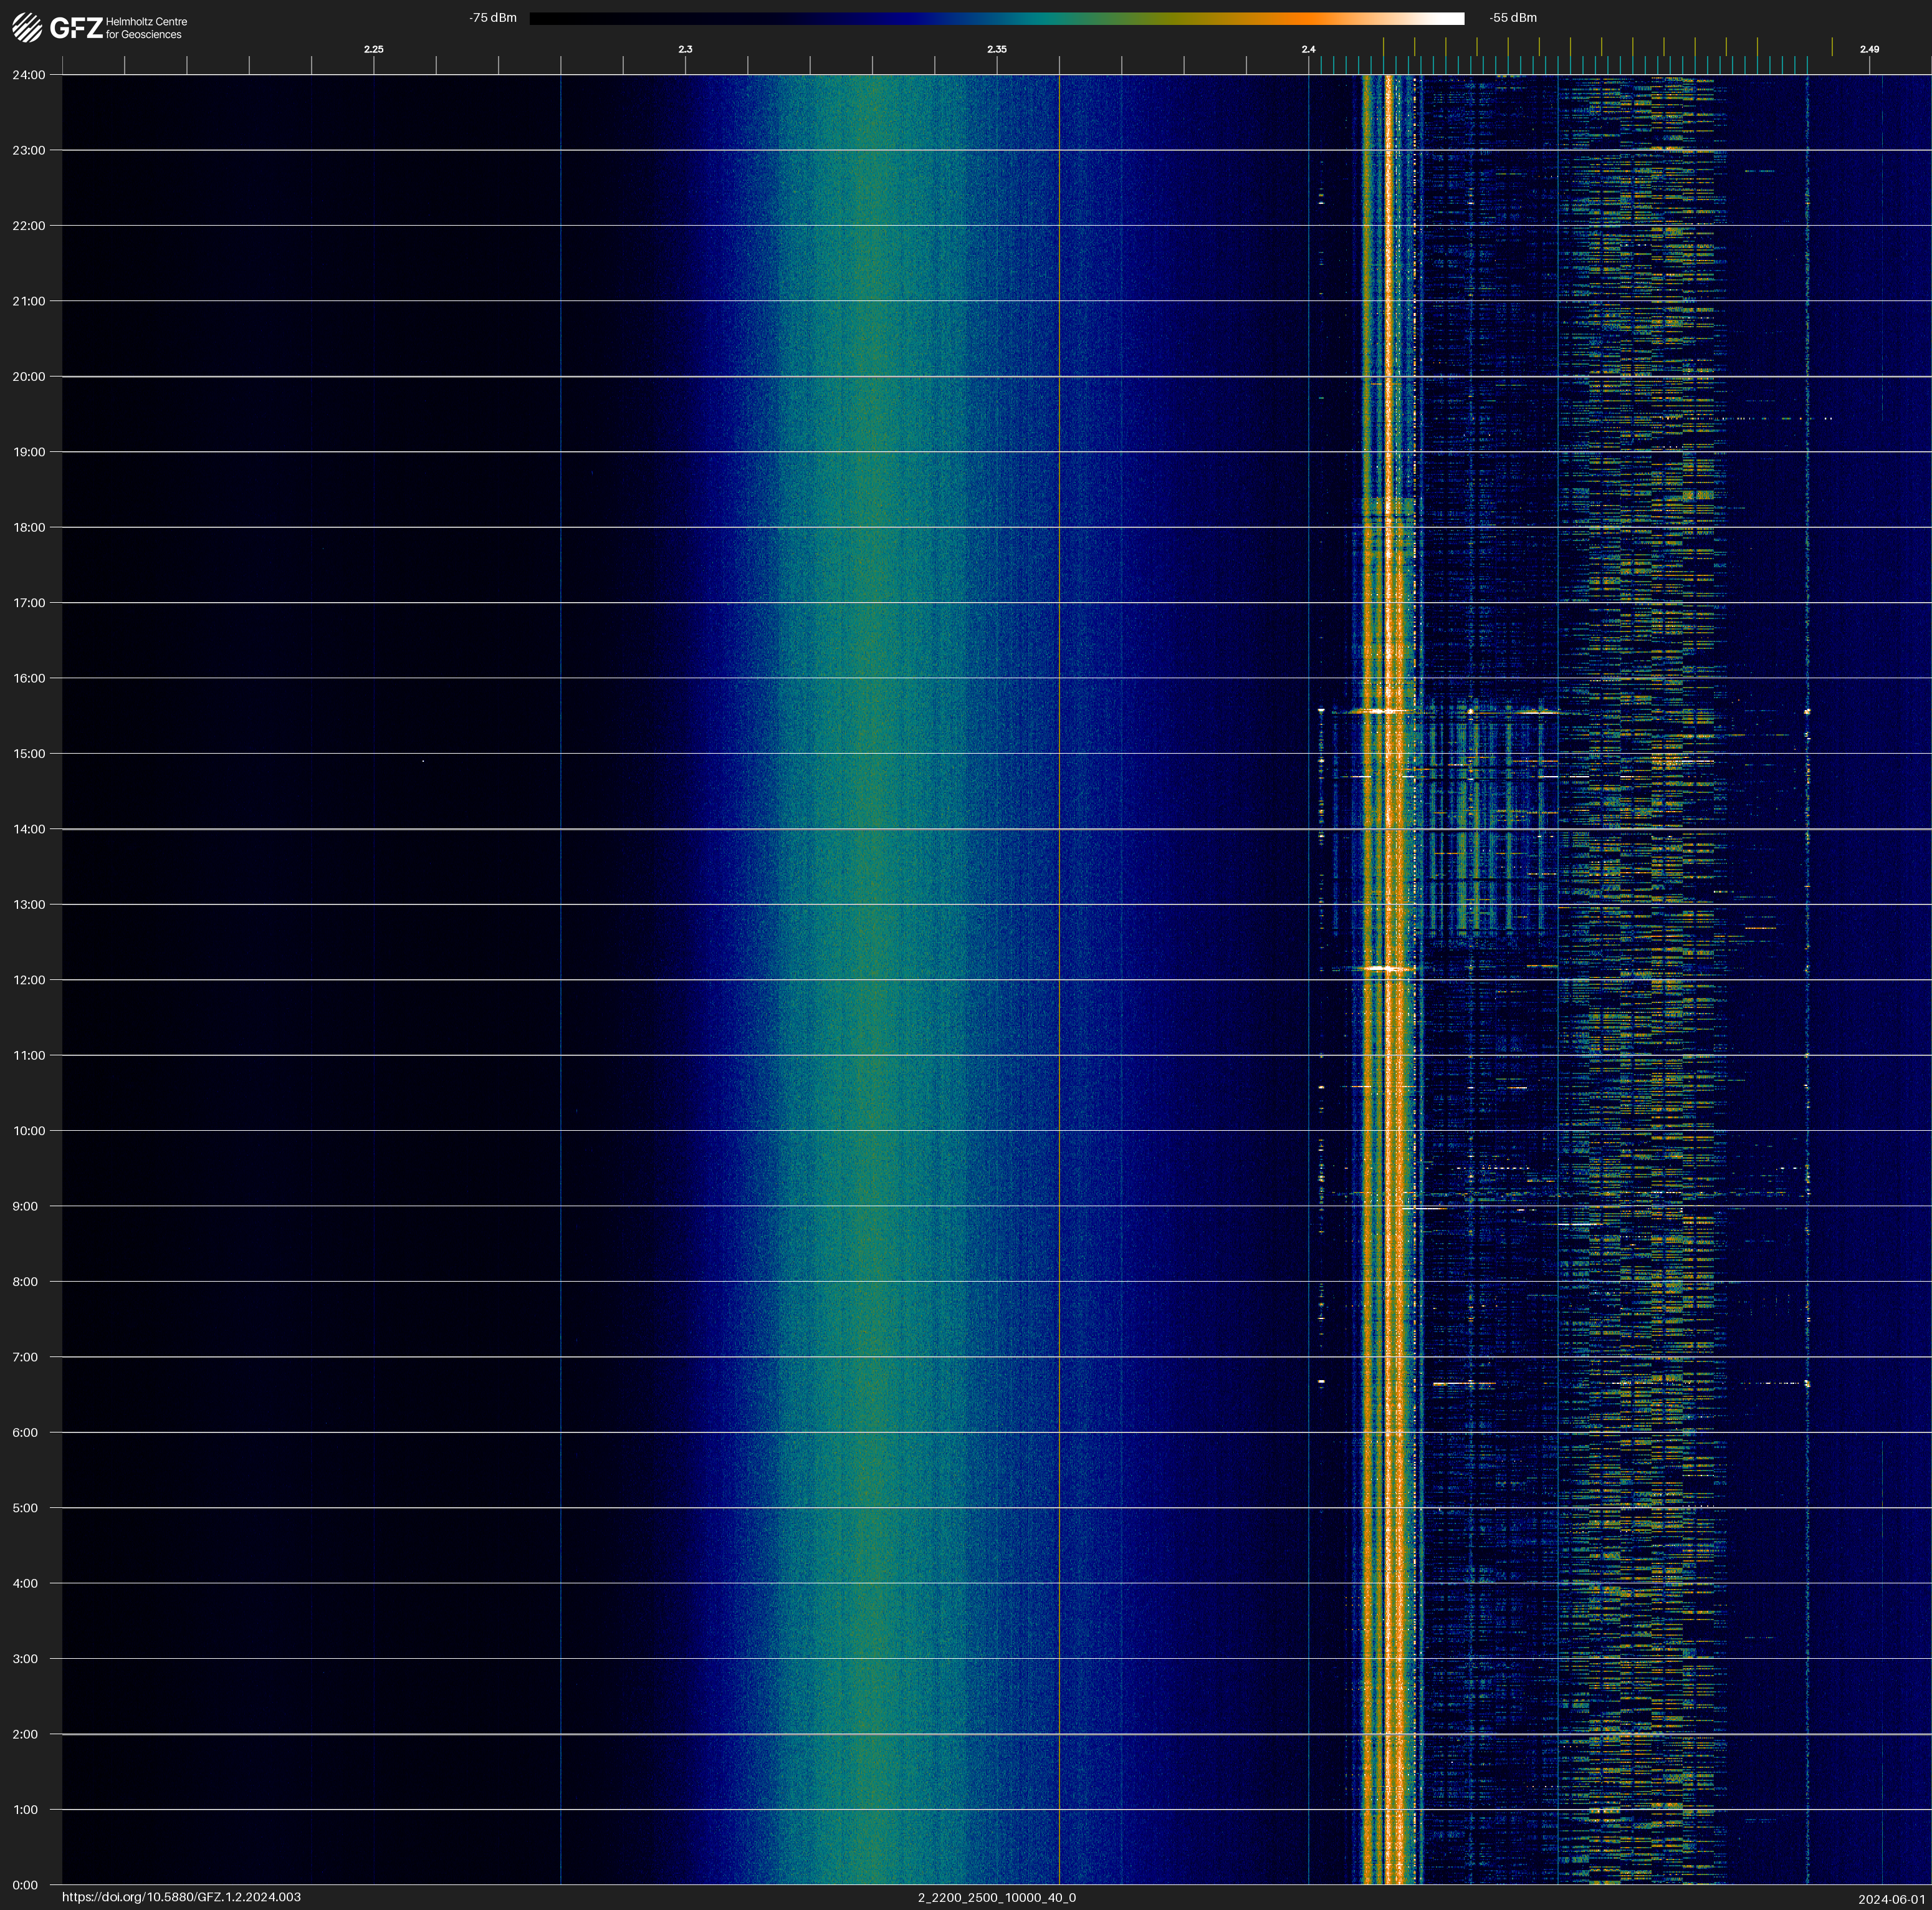1932x1910 pixels.
Task: Select the 2.35 frequency axis label
Action: point(996,49)
